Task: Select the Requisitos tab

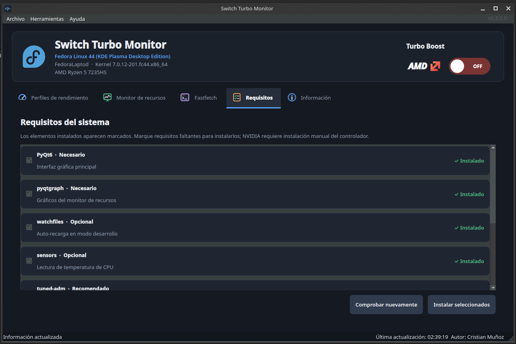Action: (254, 98)
